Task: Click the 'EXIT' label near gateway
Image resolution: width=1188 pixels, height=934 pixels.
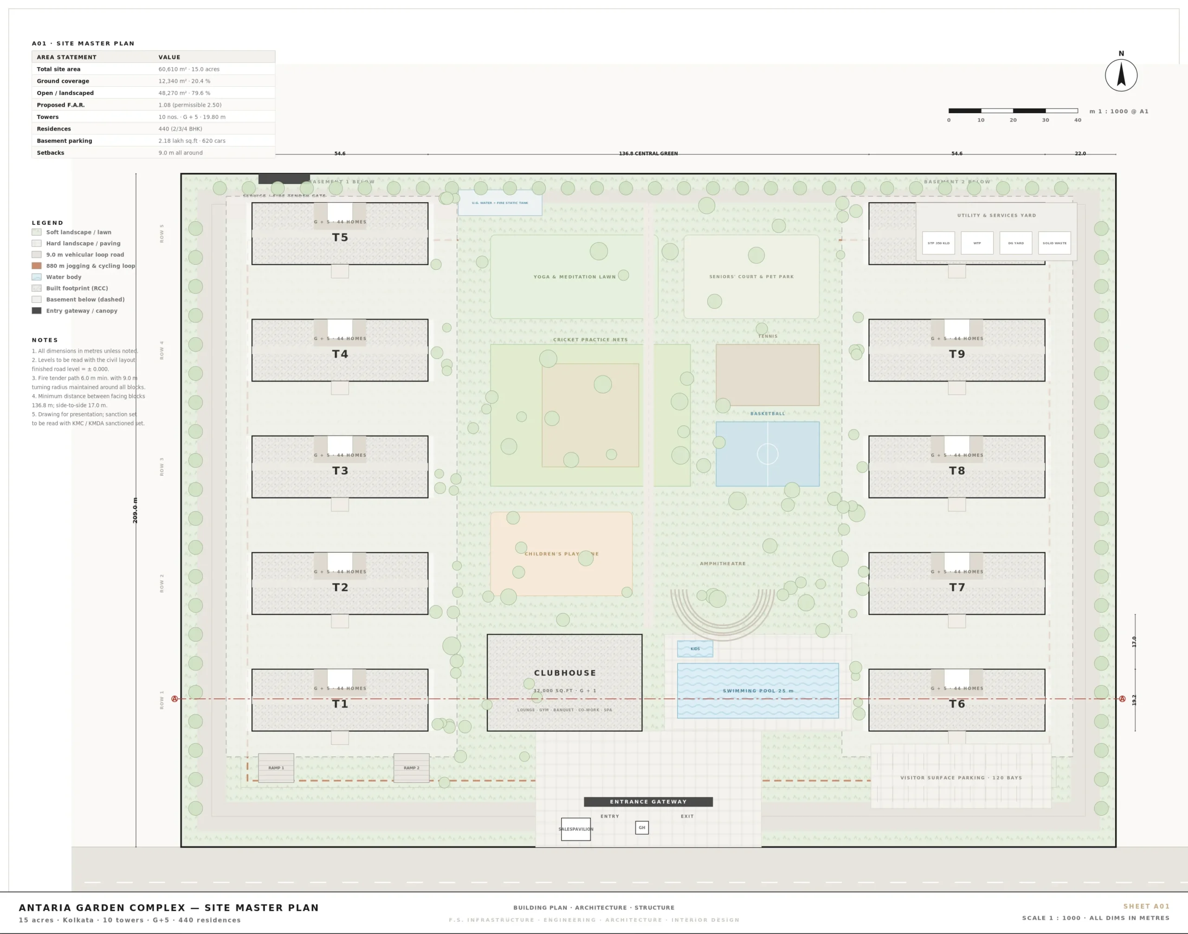Action: (x=687, y=816)
